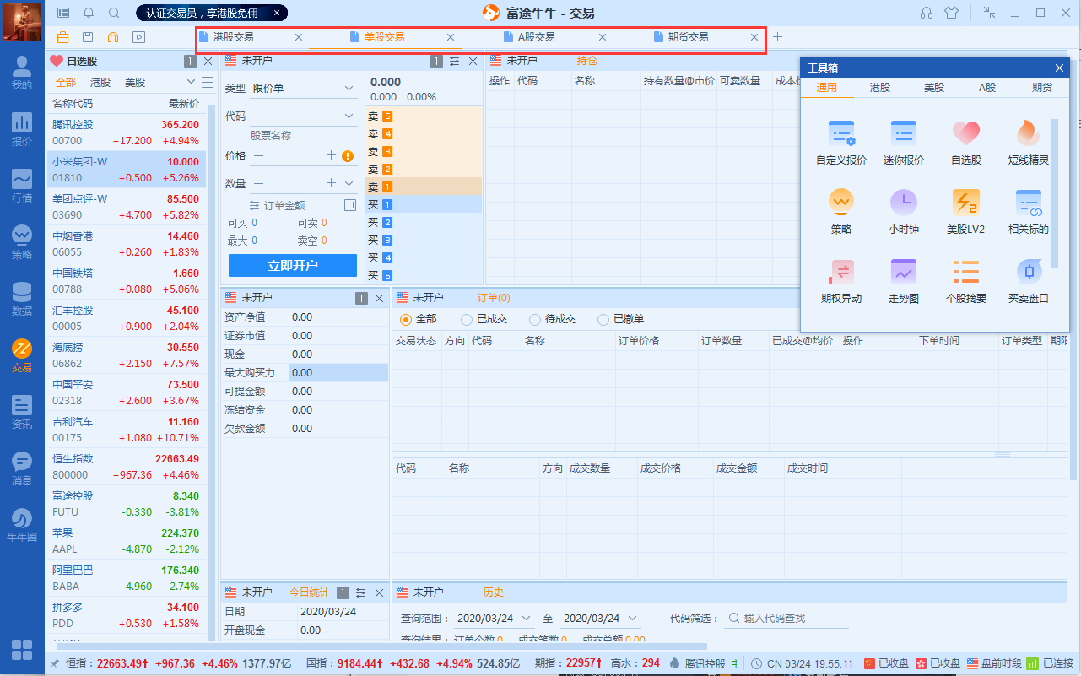Go to 我的 in the left sidebar
The width and height of the screenshot is (1081, 676).
click(22, 72)
